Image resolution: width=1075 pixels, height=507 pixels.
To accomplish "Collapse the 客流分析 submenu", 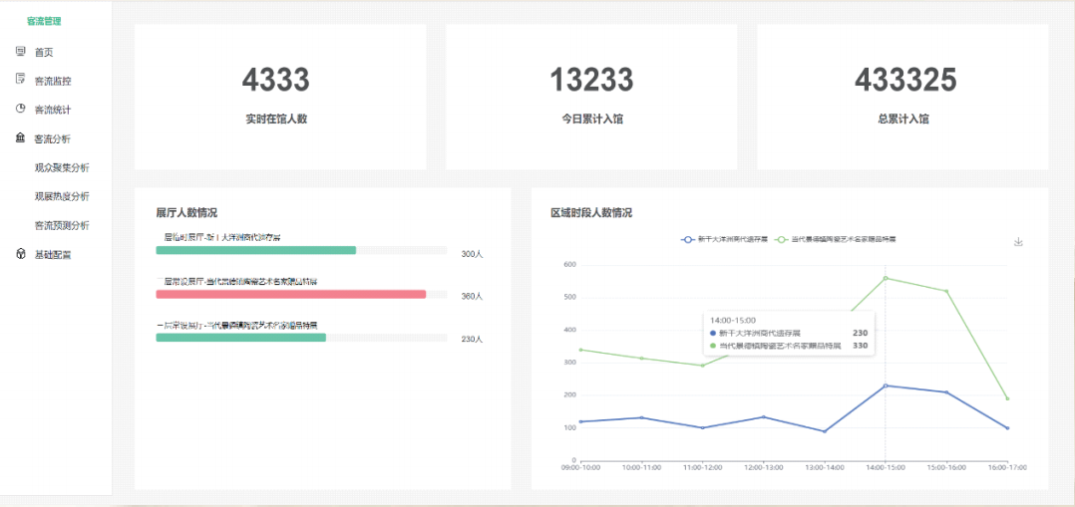I will pyautogui.click(x=53, y=138).
